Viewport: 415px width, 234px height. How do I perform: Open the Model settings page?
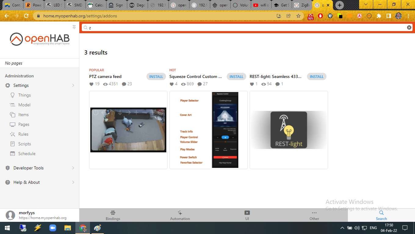pyautogui.click(x=24, y=105)
